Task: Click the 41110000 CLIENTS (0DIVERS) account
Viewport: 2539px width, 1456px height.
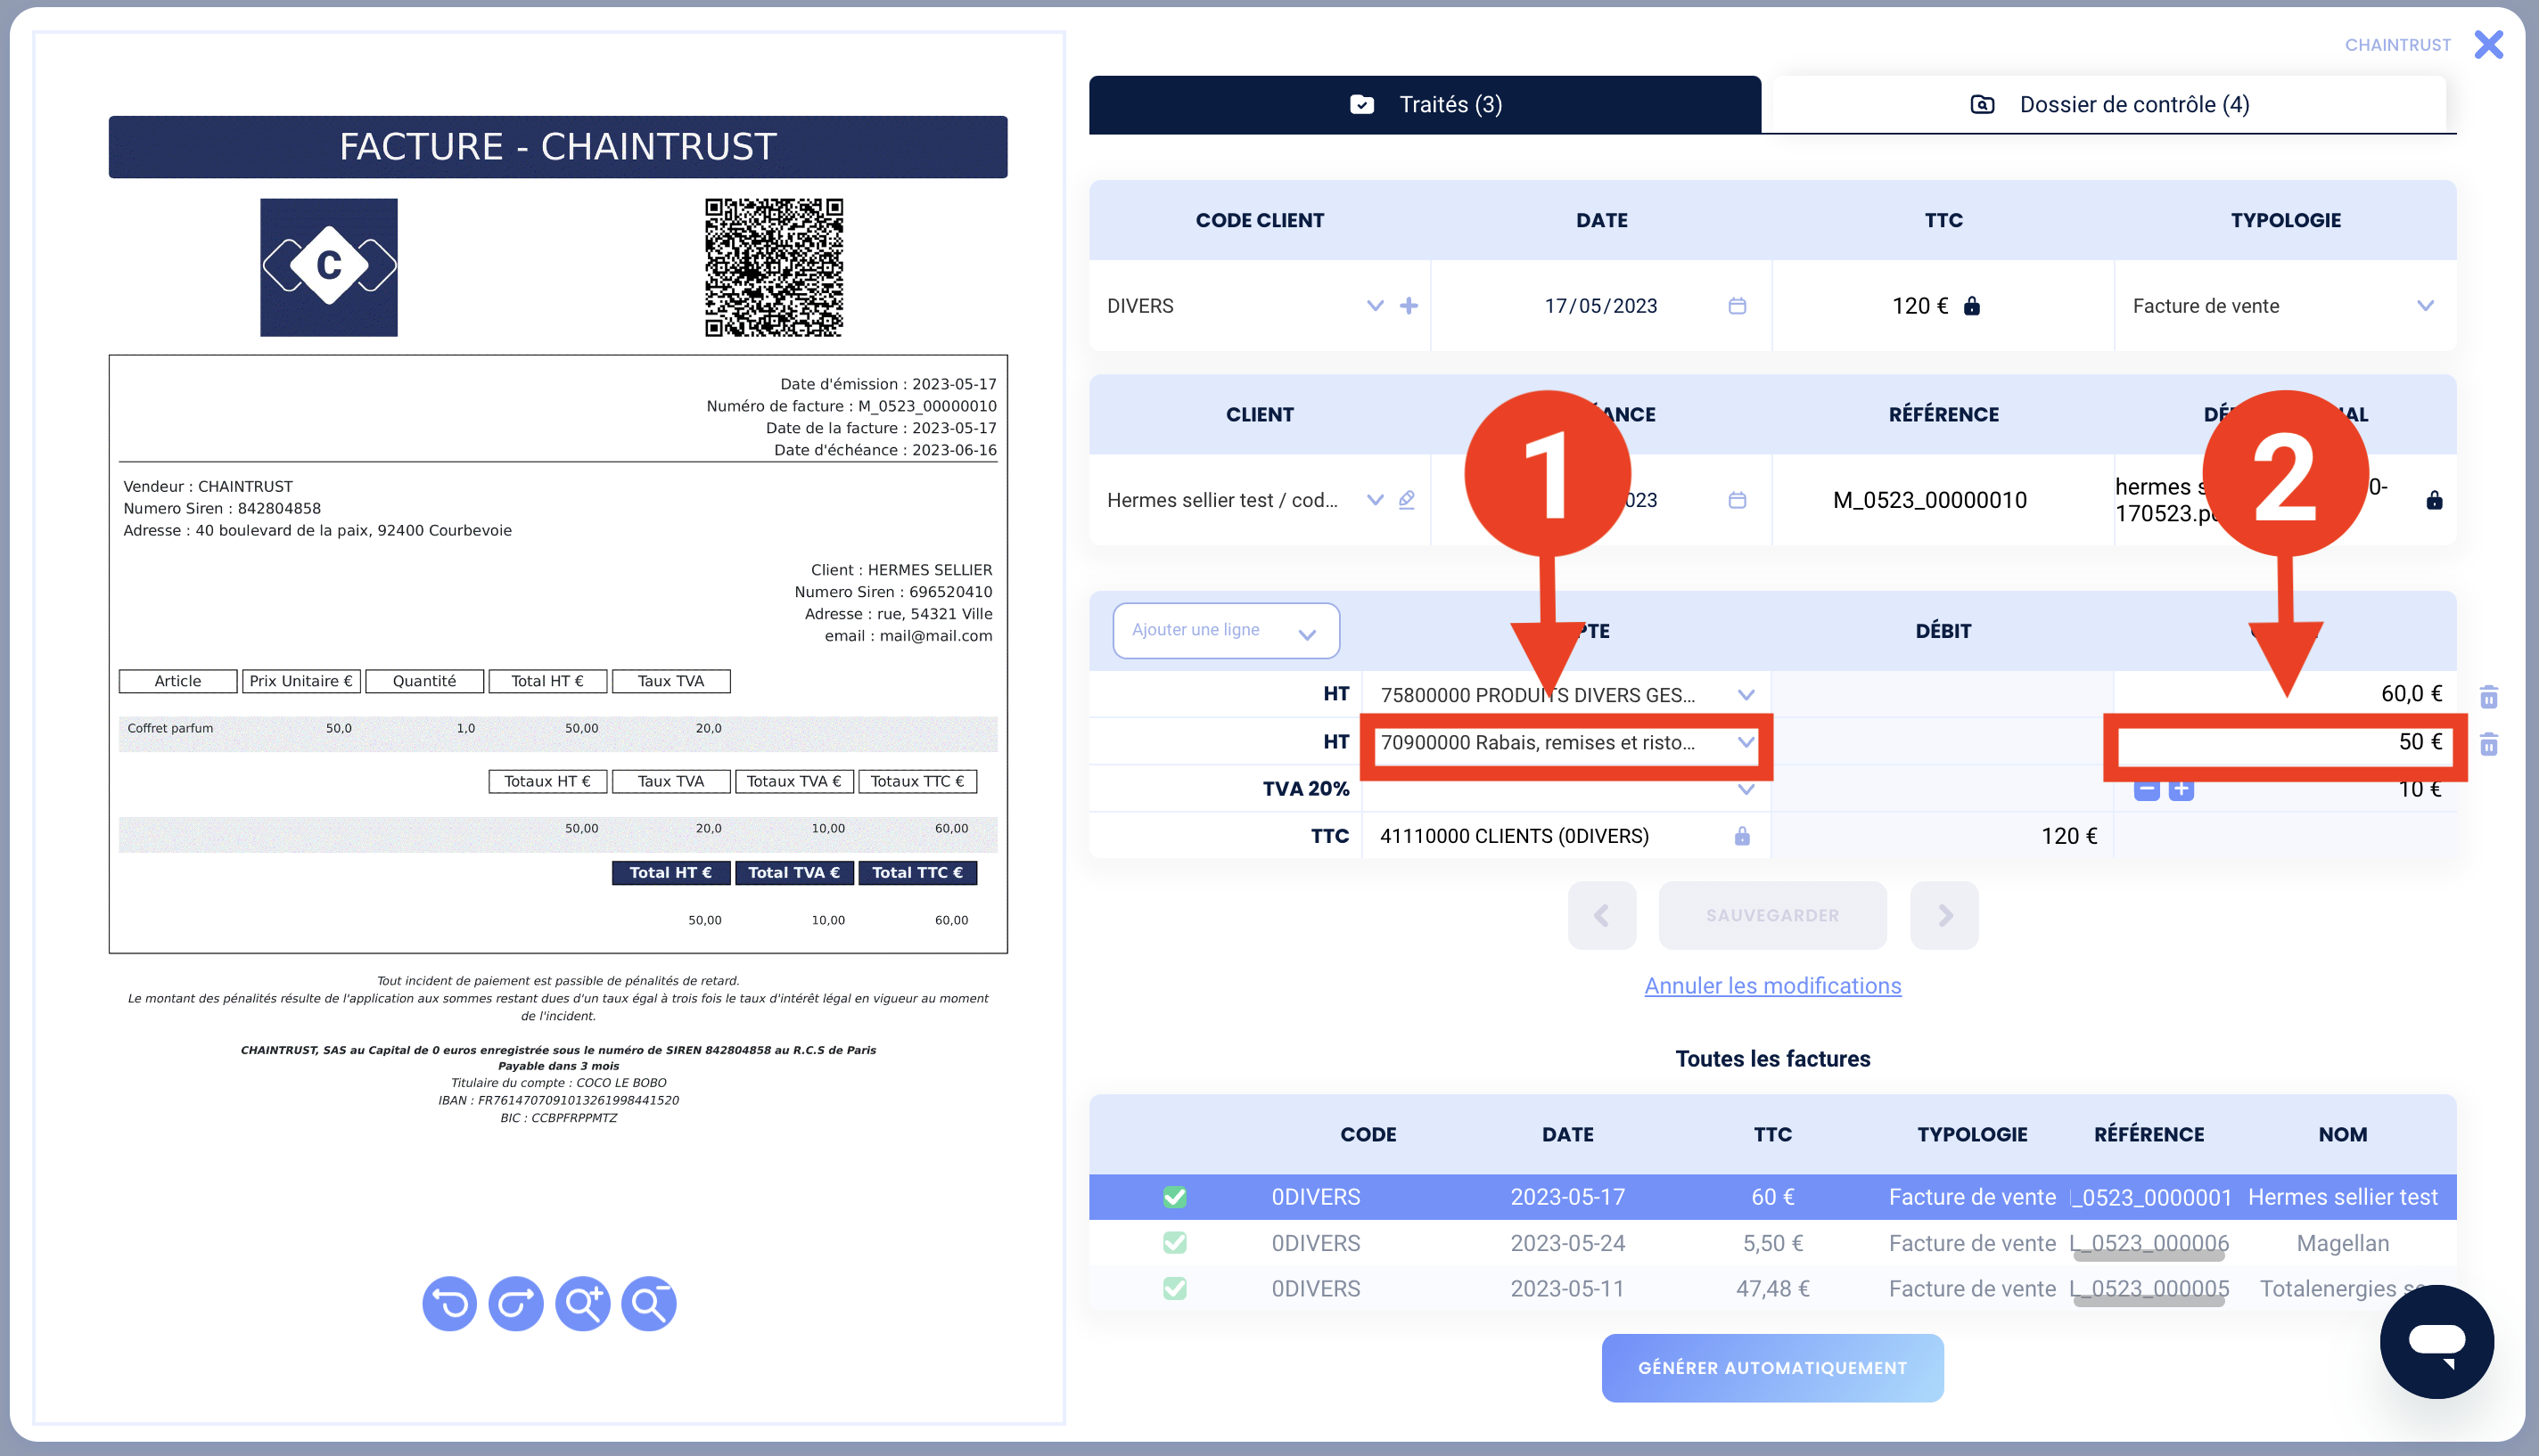Action: 1514,836
